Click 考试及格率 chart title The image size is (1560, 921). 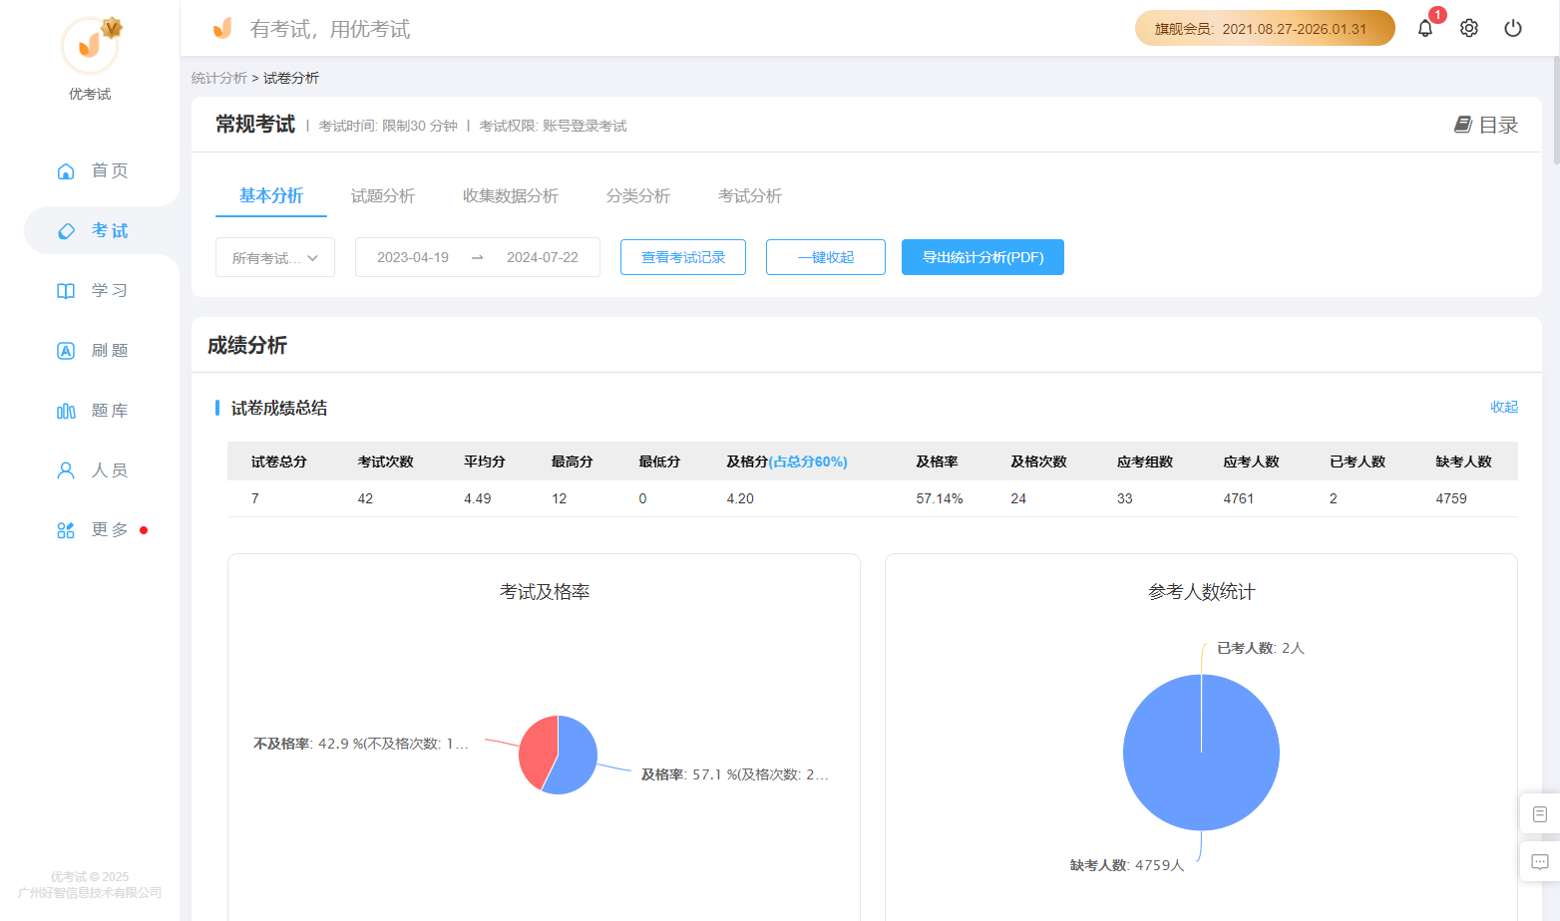tap(545, 592)
